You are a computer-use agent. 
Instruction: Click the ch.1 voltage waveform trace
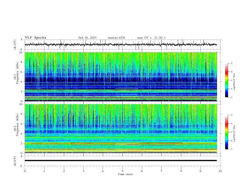121,45
